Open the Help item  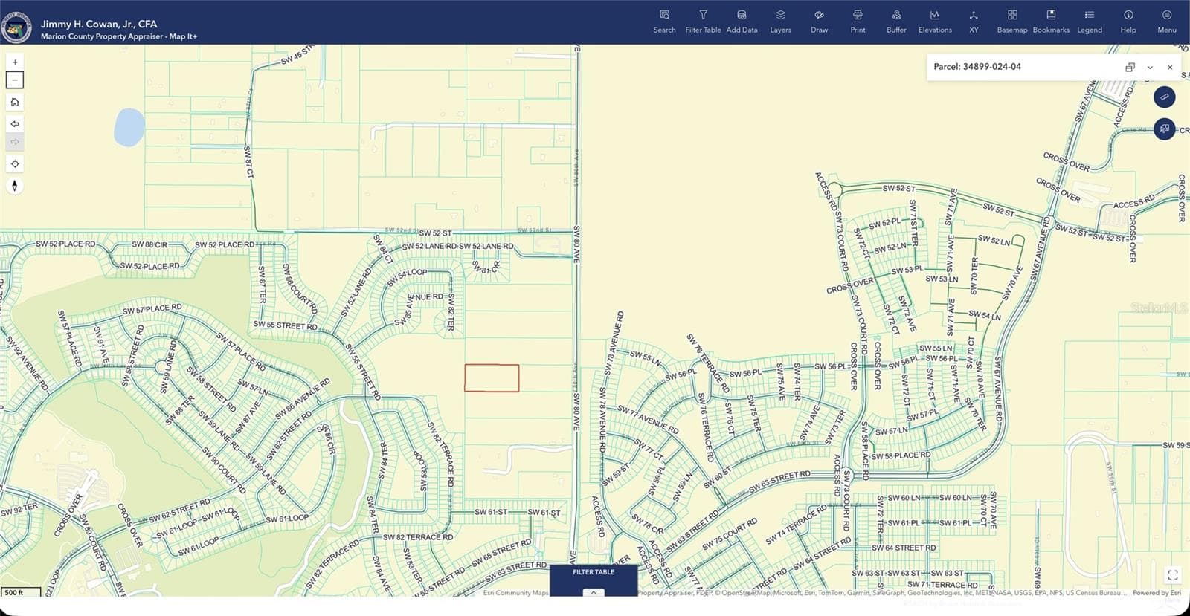click(x=1128, y=22)
